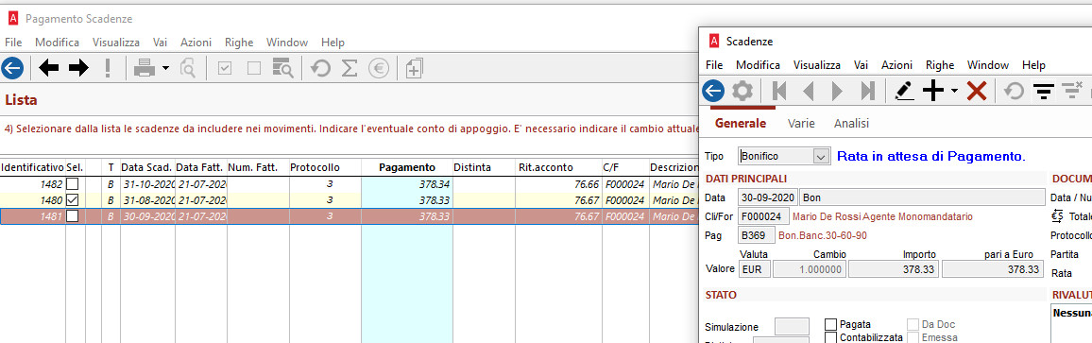
Task: Click the filter icon in Scadenze toolbar
Action: coord(1043,91)
